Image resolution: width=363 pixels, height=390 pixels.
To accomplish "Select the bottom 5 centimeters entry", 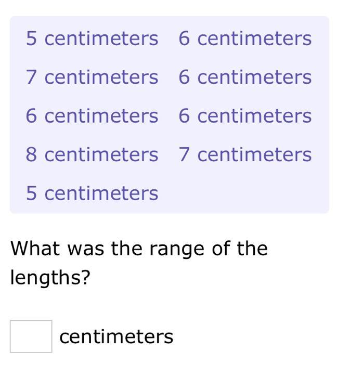I will click(92, 193).
